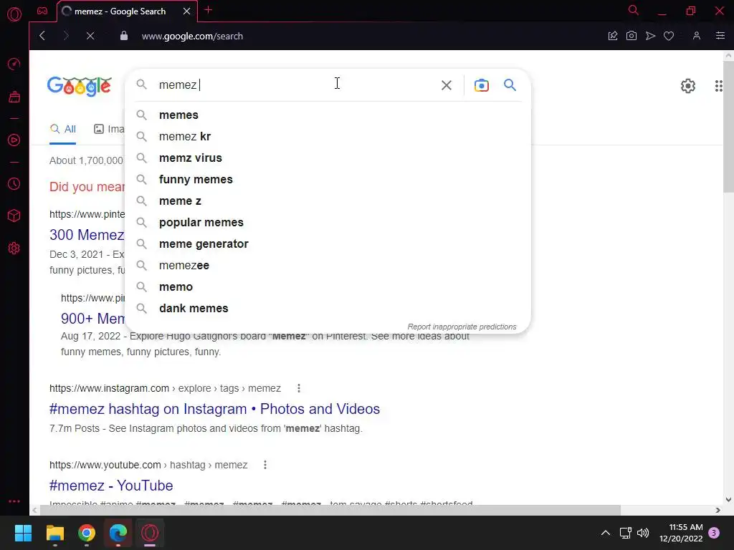Choose suggestion 'meme z'
Screen dimensions: 734x550
click(328, 201)
